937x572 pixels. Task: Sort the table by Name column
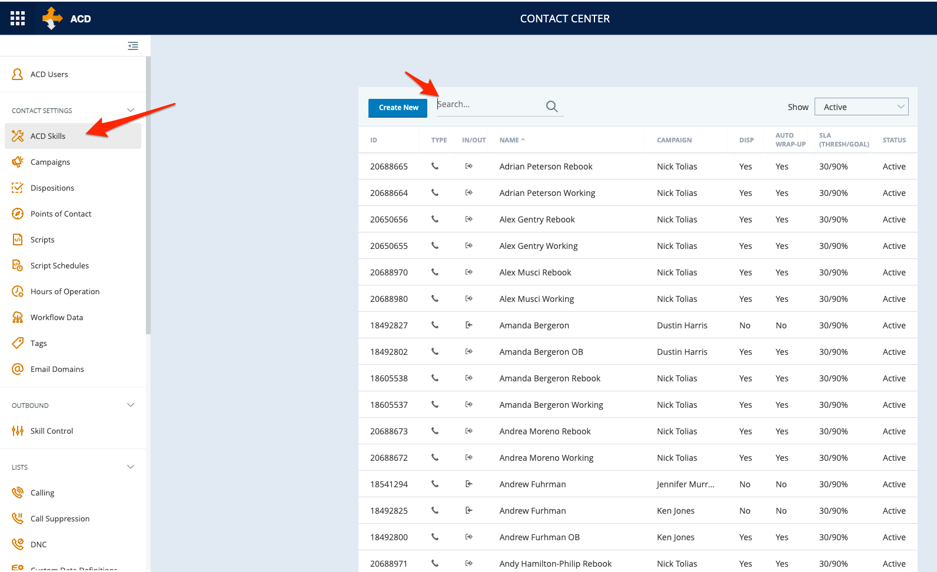pos(510,140)
